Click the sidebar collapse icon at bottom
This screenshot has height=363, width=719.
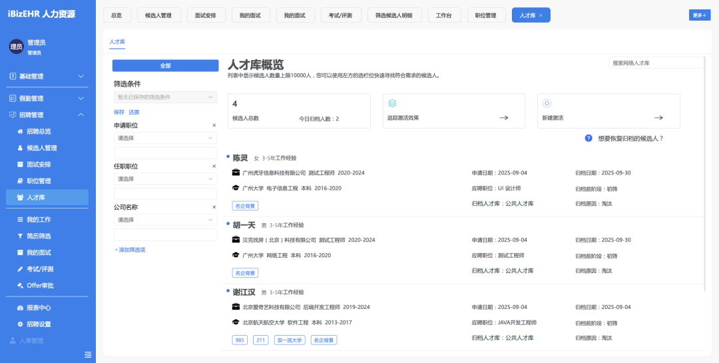pyautogui.click(x=88, y=354)
